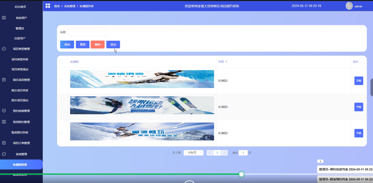Click the 娱乐项目管理 document icon
Screen dimensions: 373x183
tap(4, 80)
